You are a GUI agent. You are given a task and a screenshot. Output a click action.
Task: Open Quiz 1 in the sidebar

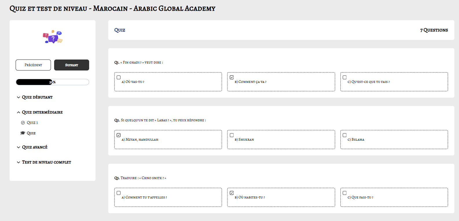(x=32, y=123)
